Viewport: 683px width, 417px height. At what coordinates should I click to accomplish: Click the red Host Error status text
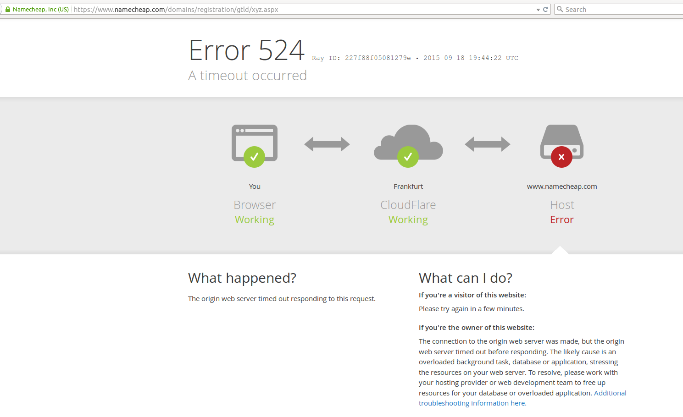(562, 220)
